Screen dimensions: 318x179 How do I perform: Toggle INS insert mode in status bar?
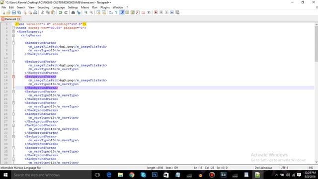pos(311,168)
